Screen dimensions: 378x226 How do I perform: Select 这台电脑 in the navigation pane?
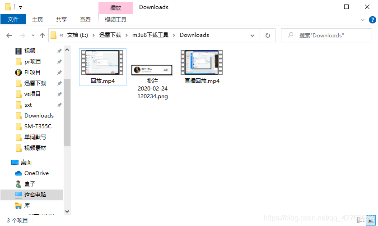tap(32, 195)
